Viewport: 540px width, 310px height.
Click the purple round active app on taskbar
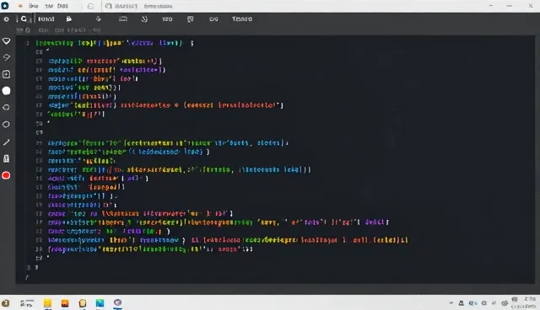118,302
